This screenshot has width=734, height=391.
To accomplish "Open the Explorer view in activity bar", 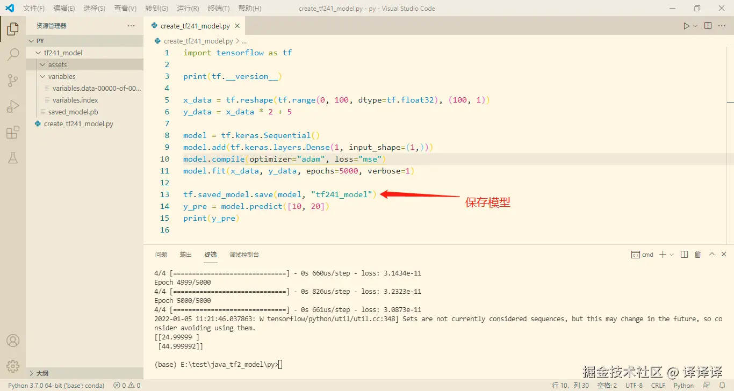I will (x=13, y=28).
